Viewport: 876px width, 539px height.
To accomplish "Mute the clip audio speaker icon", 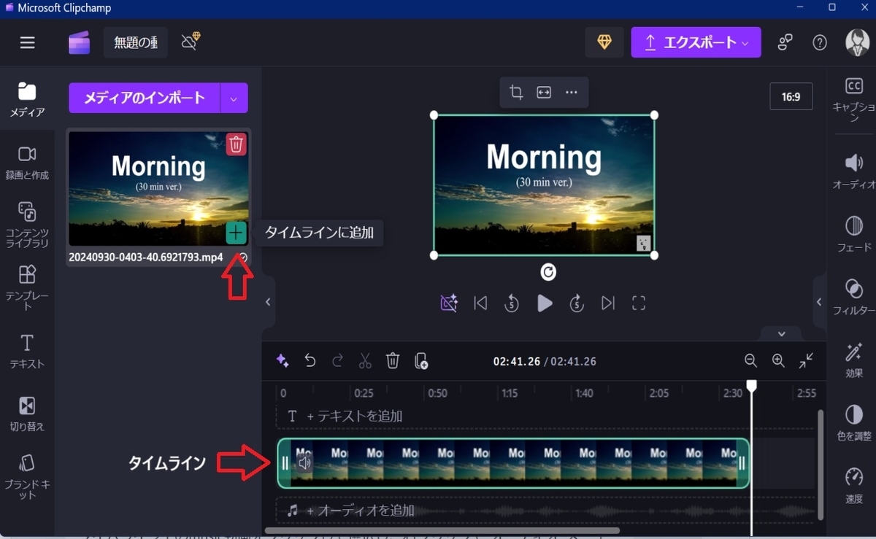I will (x=304, y=462).
